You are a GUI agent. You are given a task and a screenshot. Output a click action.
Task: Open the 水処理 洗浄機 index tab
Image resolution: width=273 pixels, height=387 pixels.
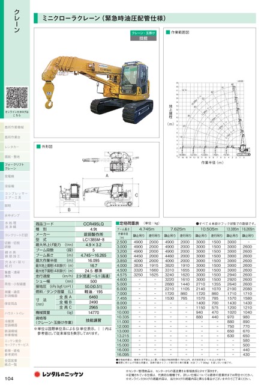[15, 225]
